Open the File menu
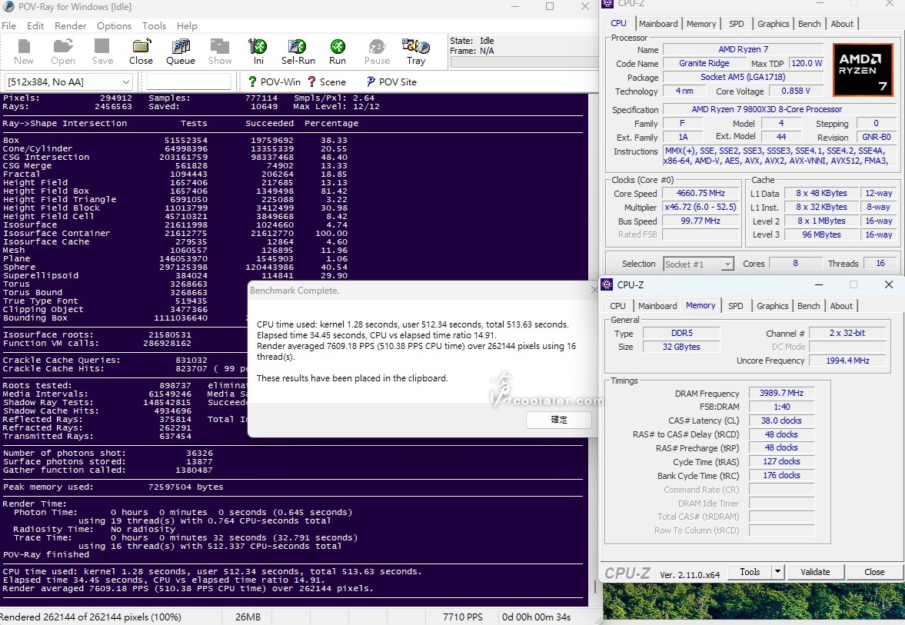The image size is (905, 625). tap(8, 26)
